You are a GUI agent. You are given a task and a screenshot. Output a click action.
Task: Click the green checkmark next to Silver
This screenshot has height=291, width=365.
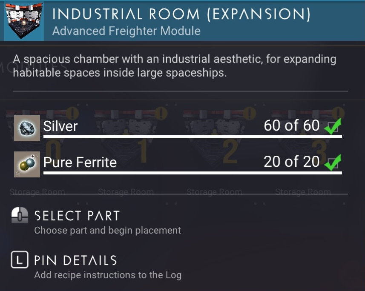pyautogui.click(x=333, y=126)
